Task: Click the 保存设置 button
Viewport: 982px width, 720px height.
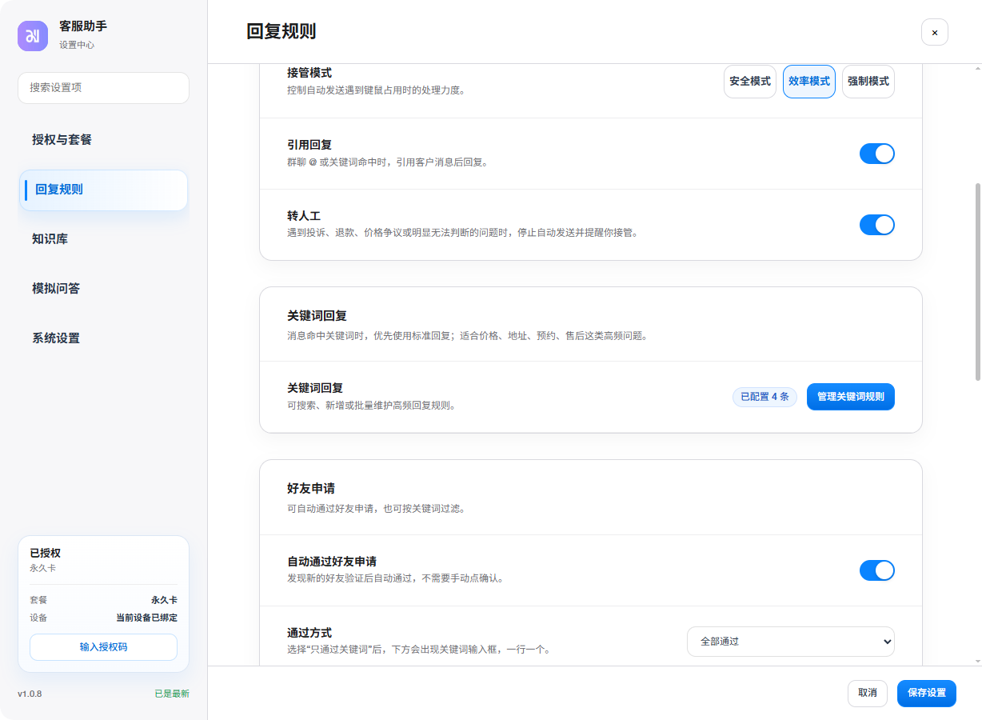Action: tap(927, 693)
